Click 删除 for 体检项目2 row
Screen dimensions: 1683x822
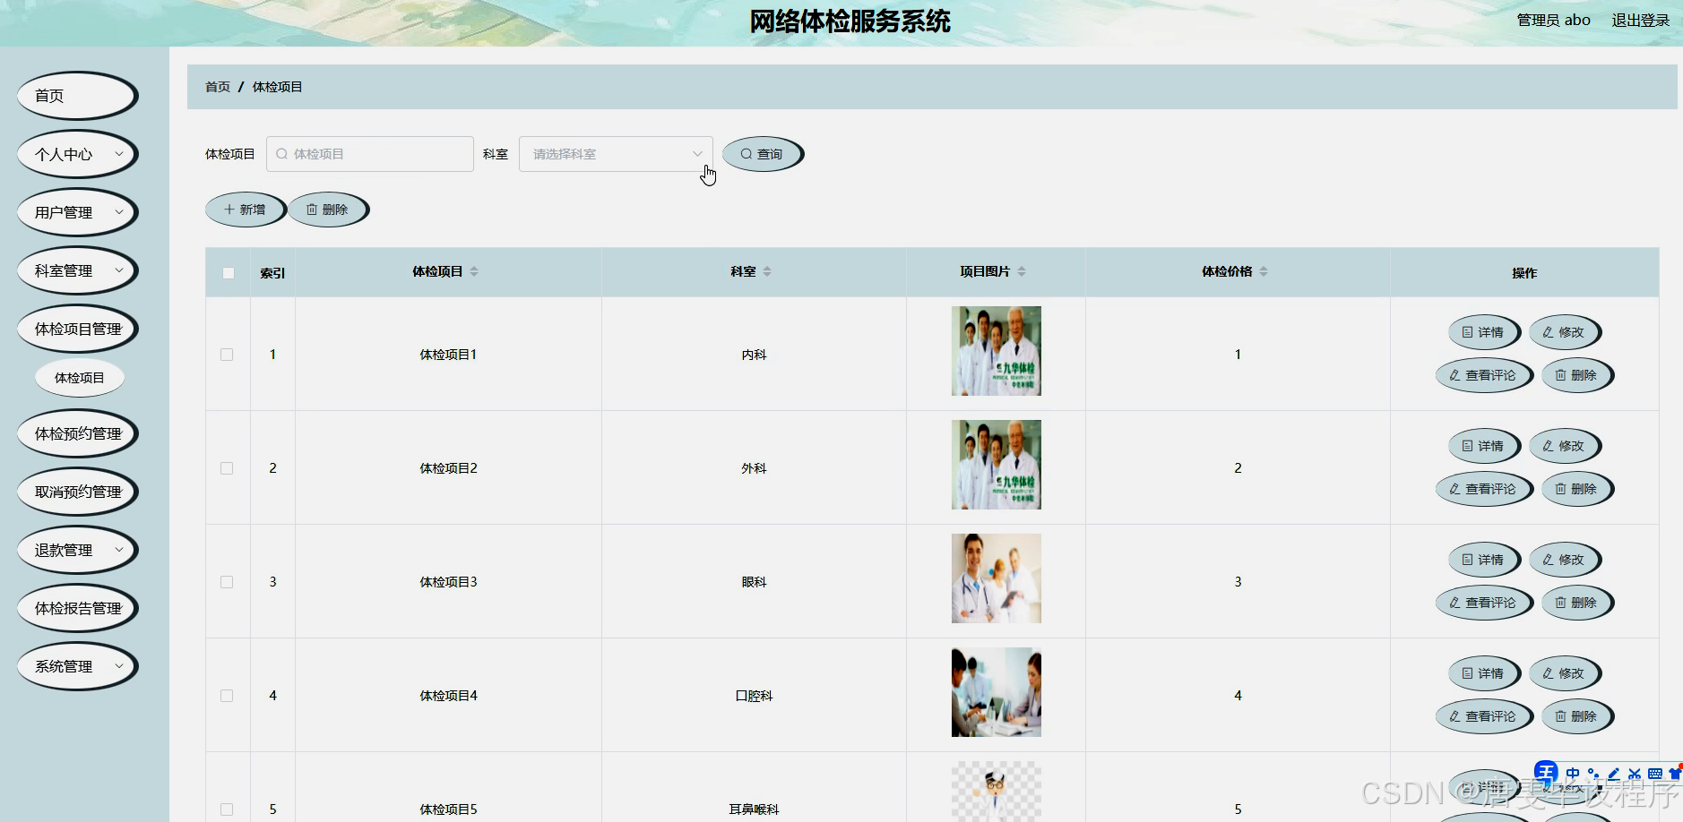click(x=1577, y=489)
